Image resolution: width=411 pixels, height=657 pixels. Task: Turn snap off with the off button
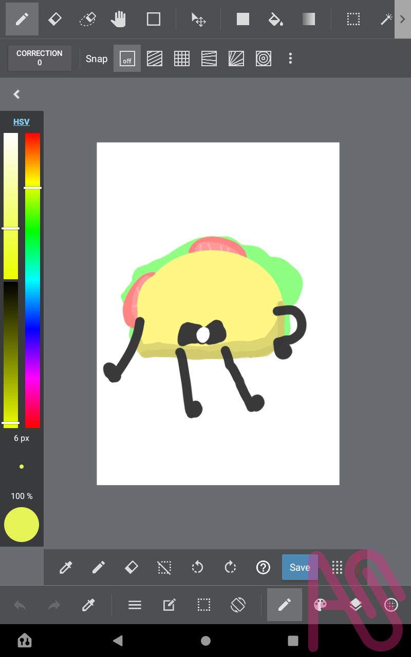tap(127, 59)
